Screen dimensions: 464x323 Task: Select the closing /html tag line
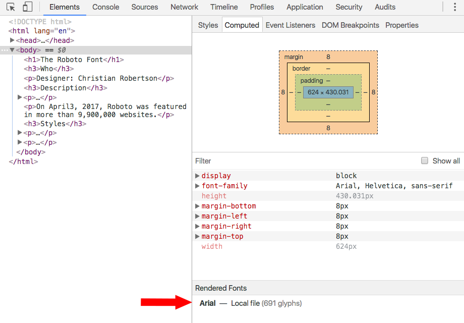click(x=23, y=161)
